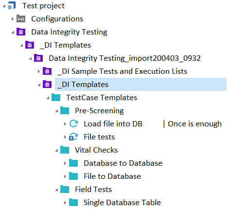The height and width of the screenshot is (209, 230).
Task: Expand the Database to Database folder
Action: click(x=65, y=163)
